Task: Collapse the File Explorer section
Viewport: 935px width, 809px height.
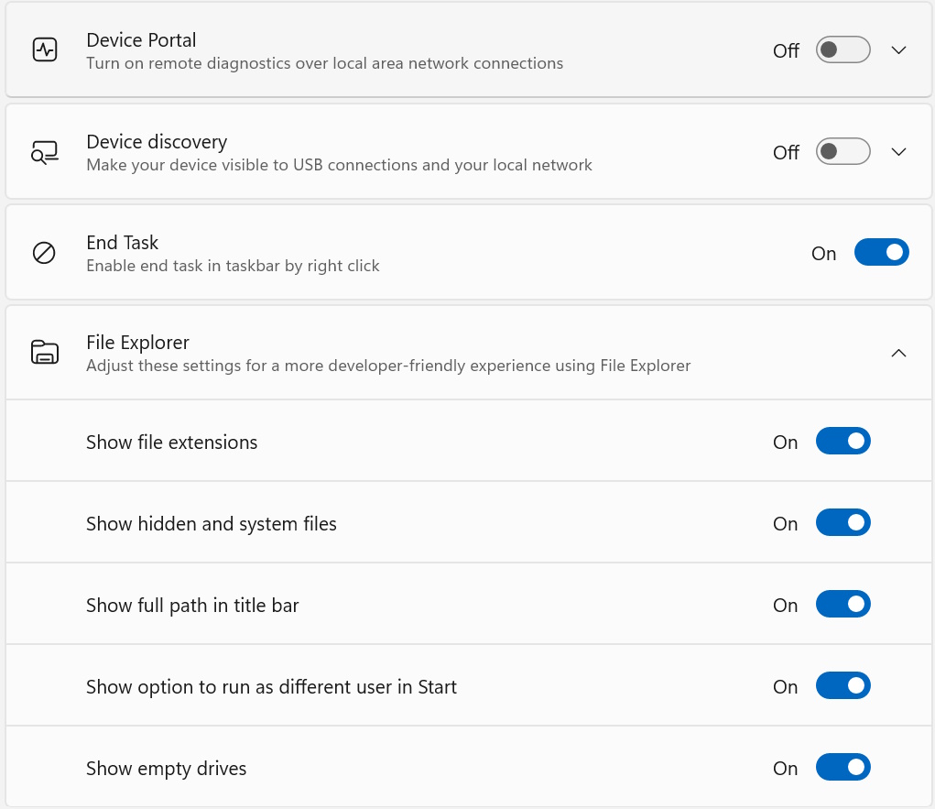Action: pos(898,353)
